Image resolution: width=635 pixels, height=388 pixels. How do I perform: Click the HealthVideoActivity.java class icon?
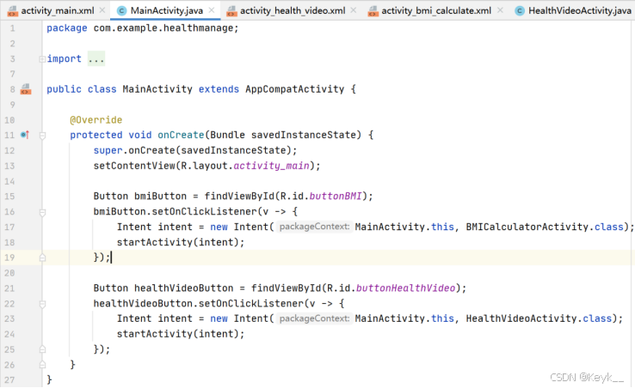(x=520, y=11)
